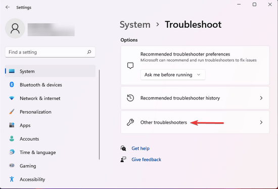Screen dimensions: 278x189
Task: Click the Bluetooth icon in sidebar
Action: [12, 84]
